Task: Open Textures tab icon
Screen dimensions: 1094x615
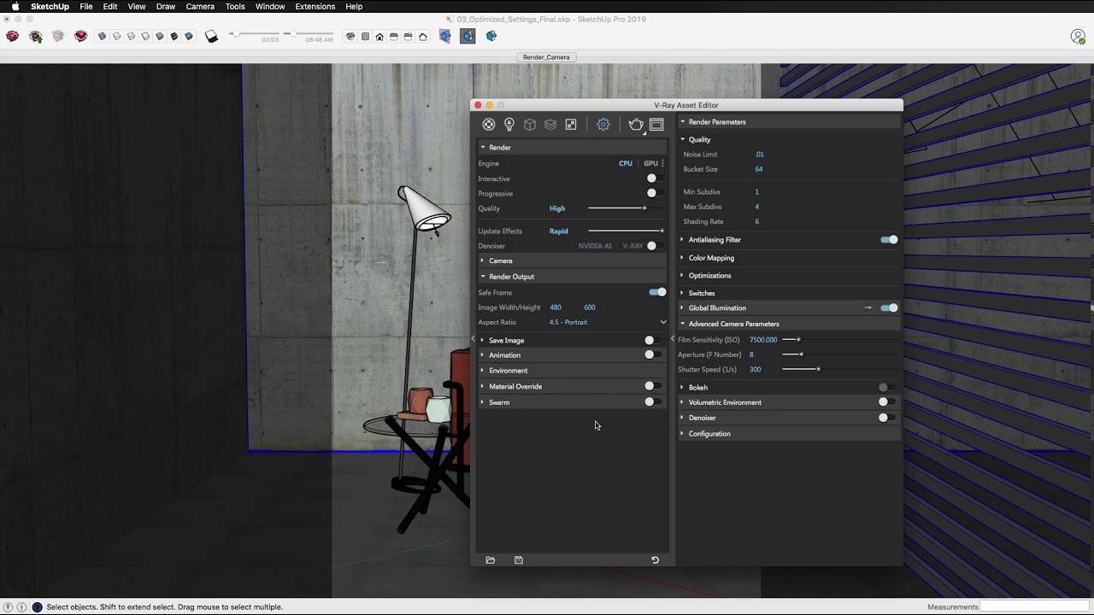Action: [x=571, y=125]
